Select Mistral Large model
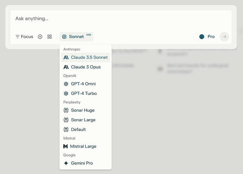 (x=86, y=146)
